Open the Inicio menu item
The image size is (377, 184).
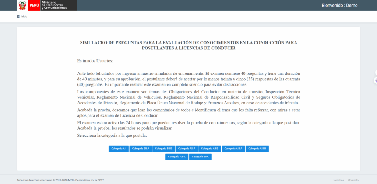click(24, 17)
